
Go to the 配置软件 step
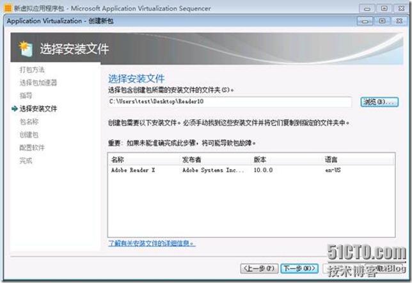click(x=32, y=147)
